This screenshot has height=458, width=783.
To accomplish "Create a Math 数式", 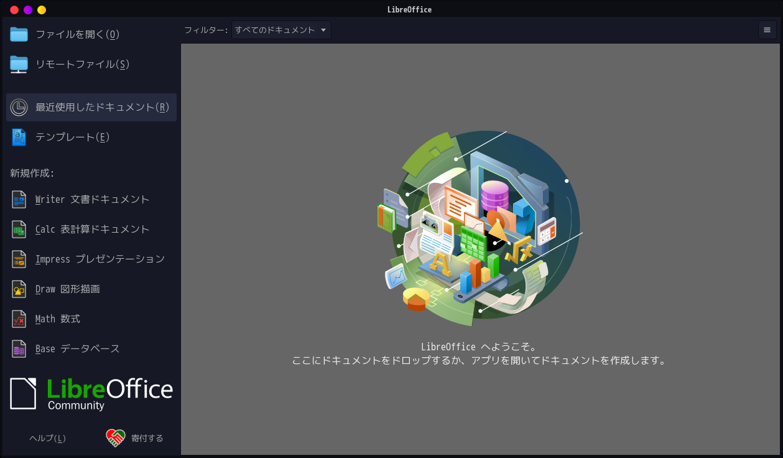I will (91, 319).
